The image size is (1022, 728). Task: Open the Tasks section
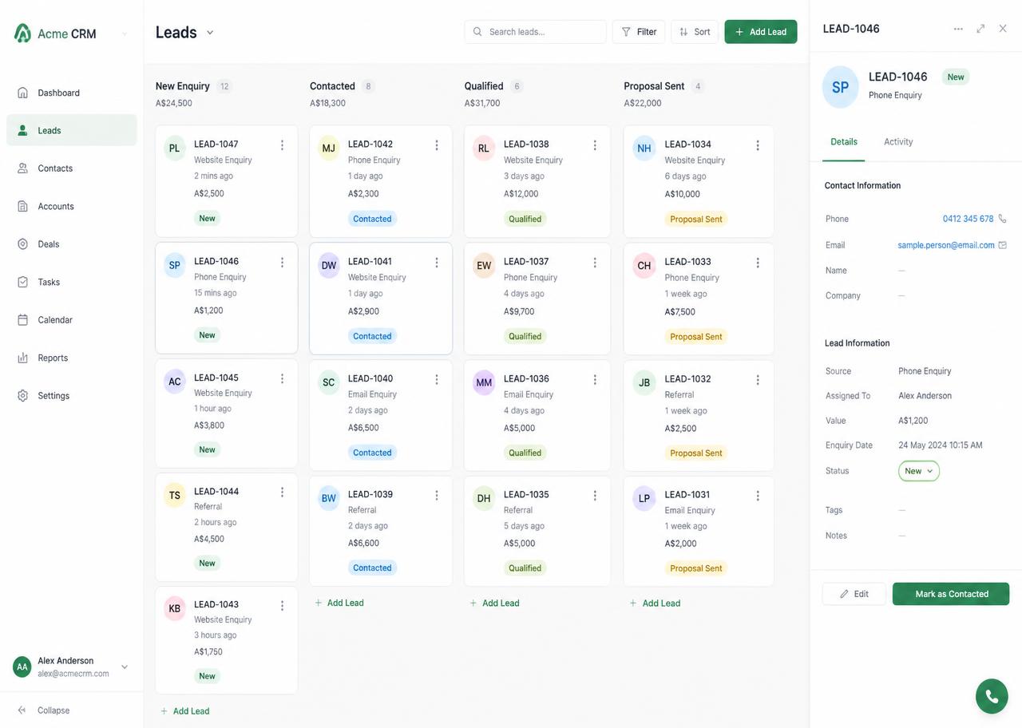click(x=71, y=282)
